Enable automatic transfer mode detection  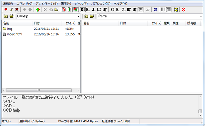75,10
